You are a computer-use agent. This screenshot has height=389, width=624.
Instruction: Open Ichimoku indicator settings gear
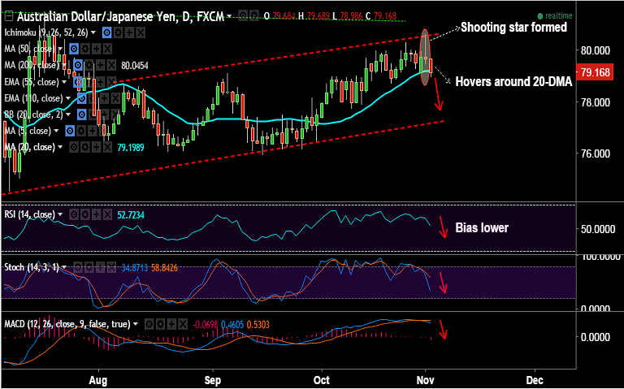[x=118, y=32]
